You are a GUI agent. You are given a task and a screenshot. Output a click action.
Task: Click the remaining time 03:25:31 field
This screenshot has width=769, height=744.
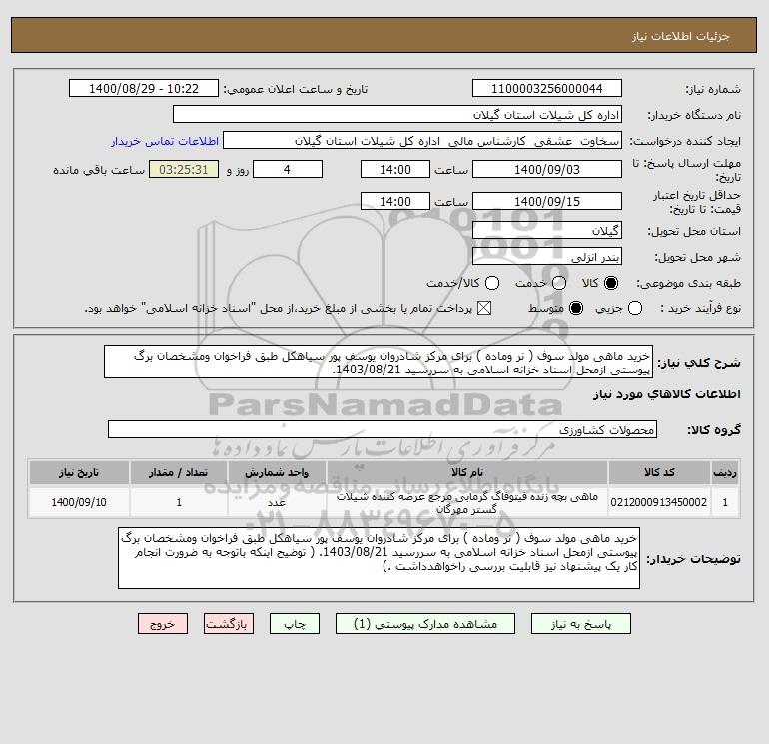(x=184, y=169)
